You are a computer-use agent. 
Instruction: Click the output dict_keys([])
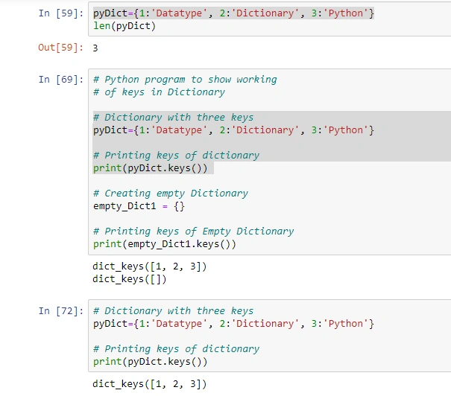(x=130, y=279)
